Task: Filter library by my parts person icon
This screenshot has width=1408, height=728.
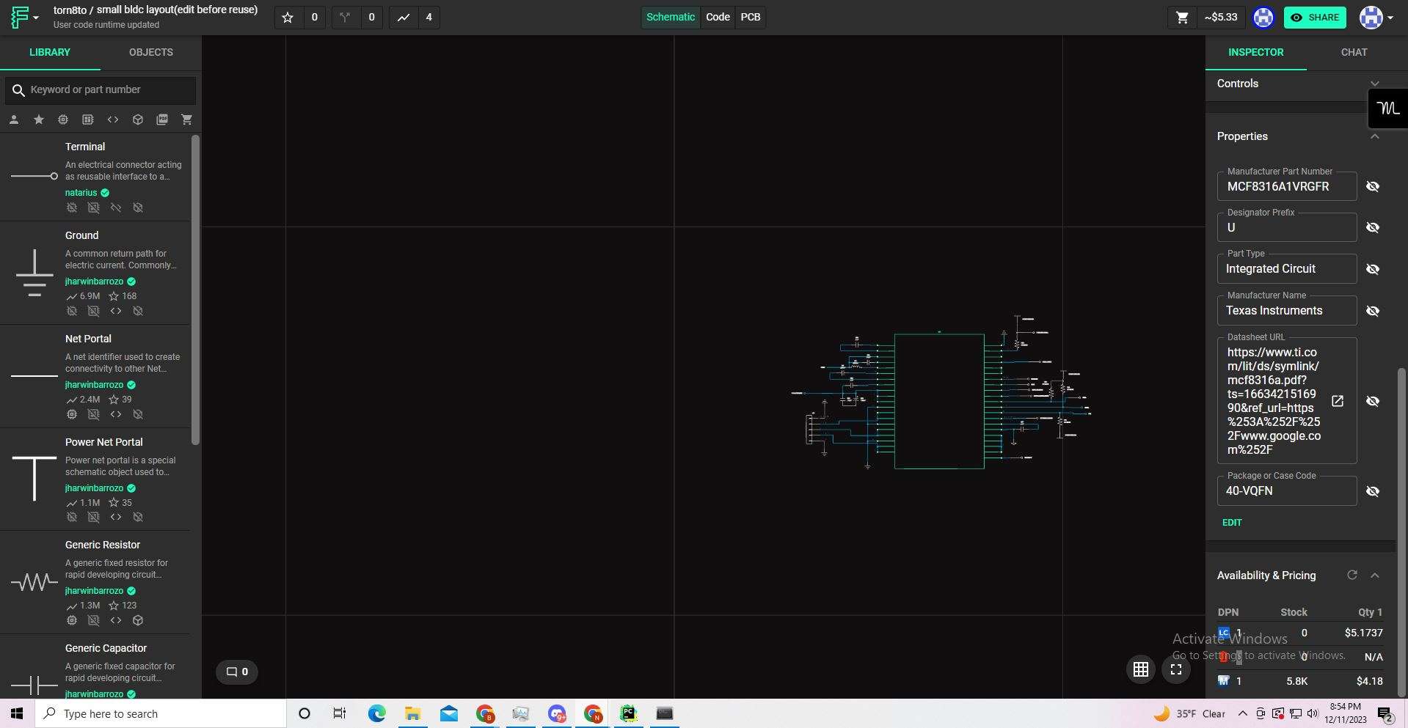Action: pyautogui.click(x=14, y=120)
